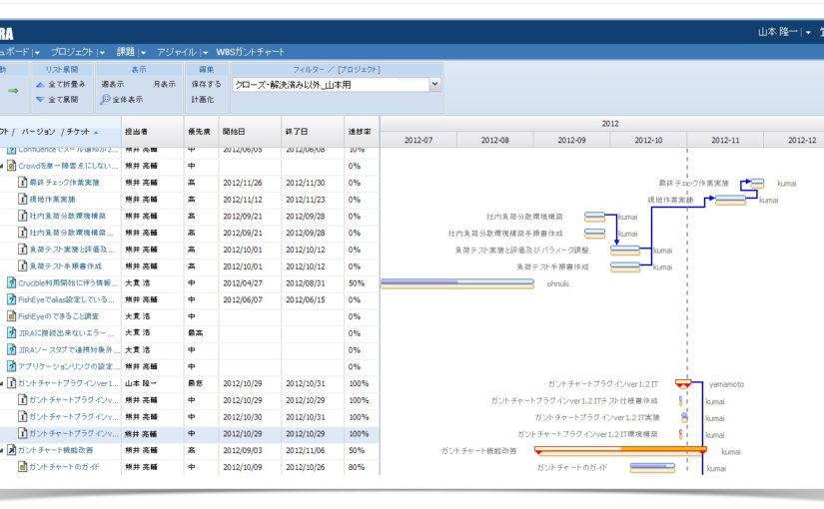
Task: Open the 山本 隆一 user menu arrow
Action: click(808, 32)
